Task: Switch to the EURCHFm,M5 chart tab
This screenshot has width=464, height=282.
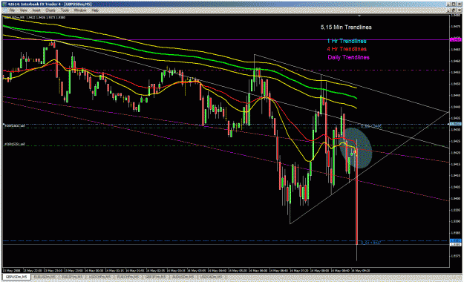Action: 128,277
